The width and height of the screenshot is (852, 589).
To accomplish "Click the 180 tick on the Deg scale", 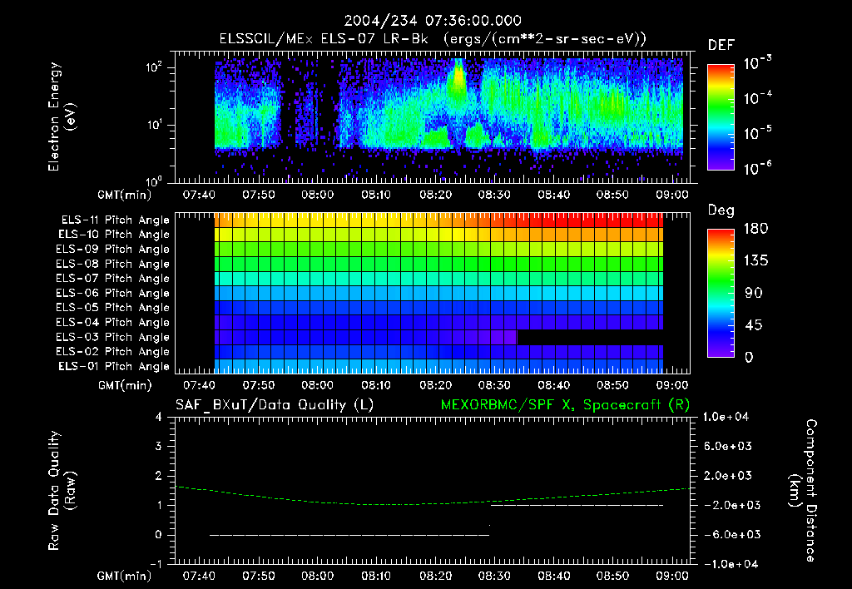I will tap(755, 229).
